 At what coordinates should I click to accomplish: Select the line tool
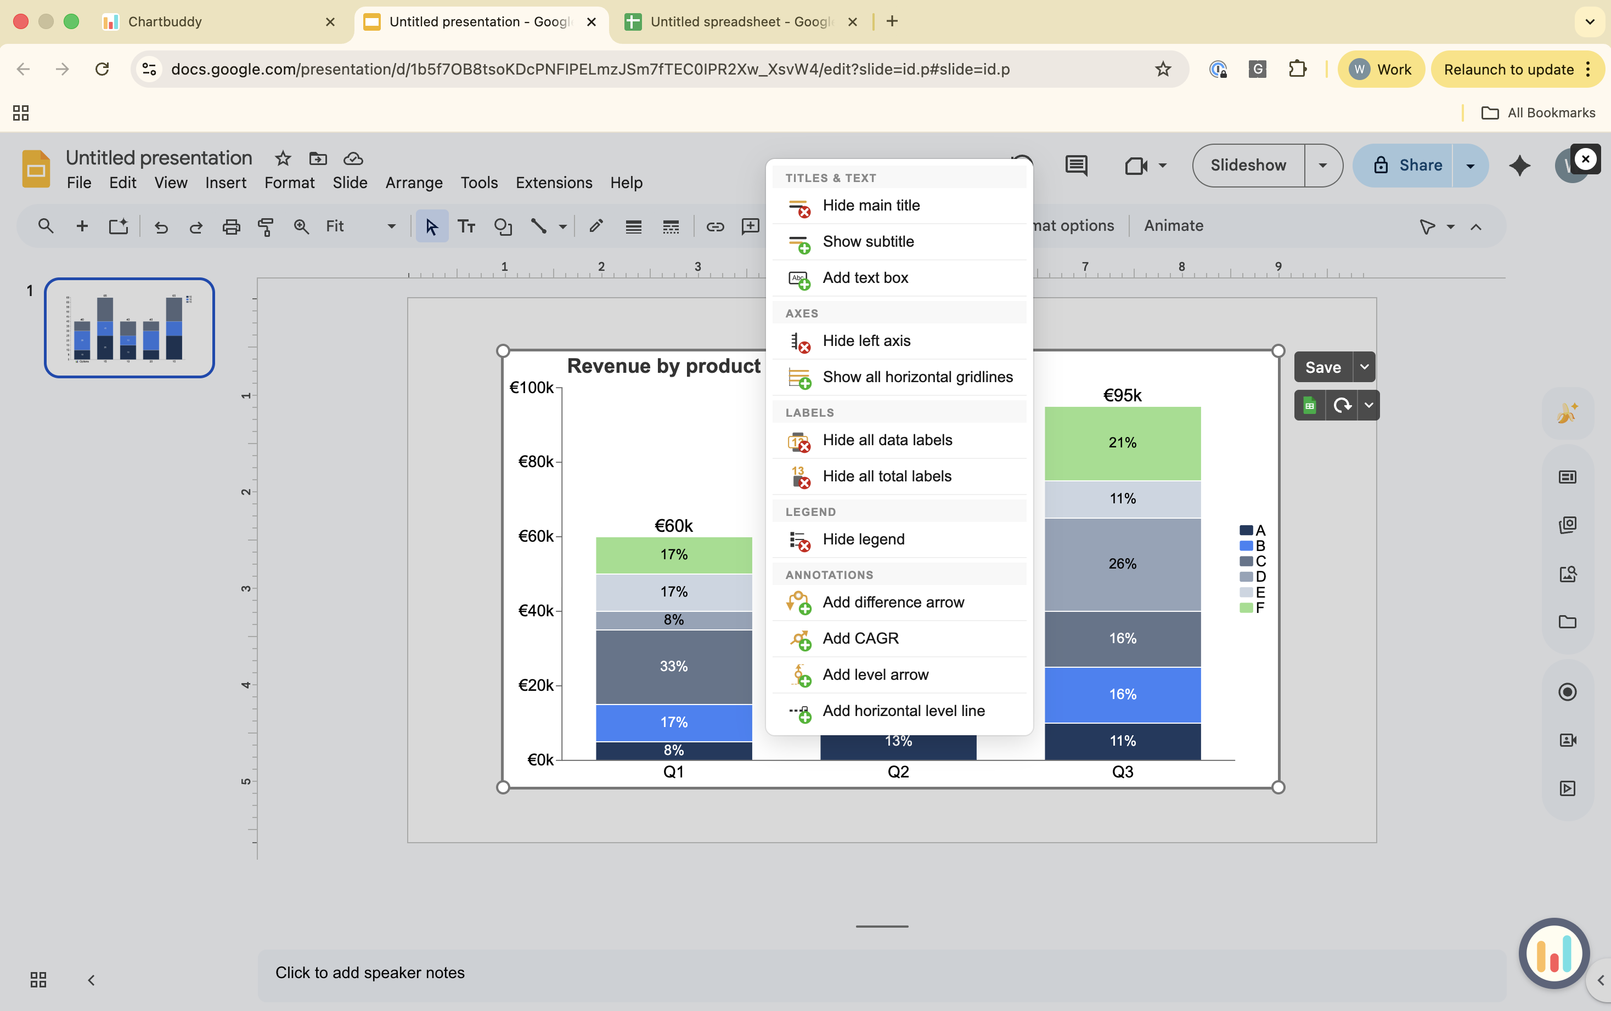pos(539,226)
